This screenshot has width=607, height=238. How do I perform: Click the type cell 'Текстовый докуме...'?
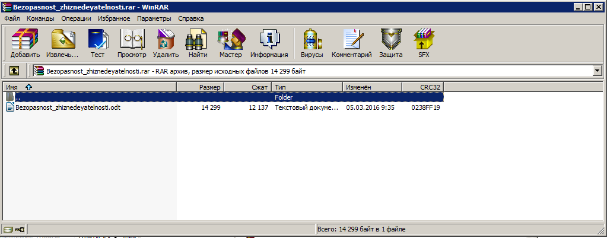click(307, 107)
